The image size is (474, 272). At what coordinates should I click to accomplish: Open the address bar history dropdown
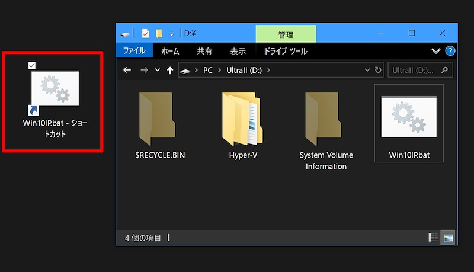367,70
